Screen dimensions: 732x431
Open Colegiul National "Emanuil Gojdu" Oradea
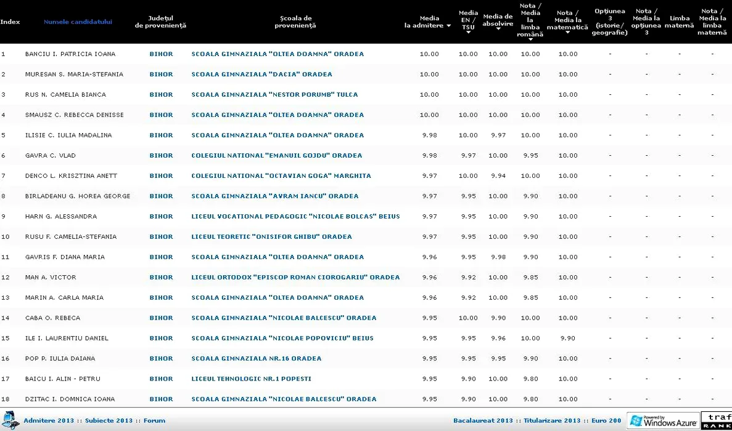click(x=277, y=156)
